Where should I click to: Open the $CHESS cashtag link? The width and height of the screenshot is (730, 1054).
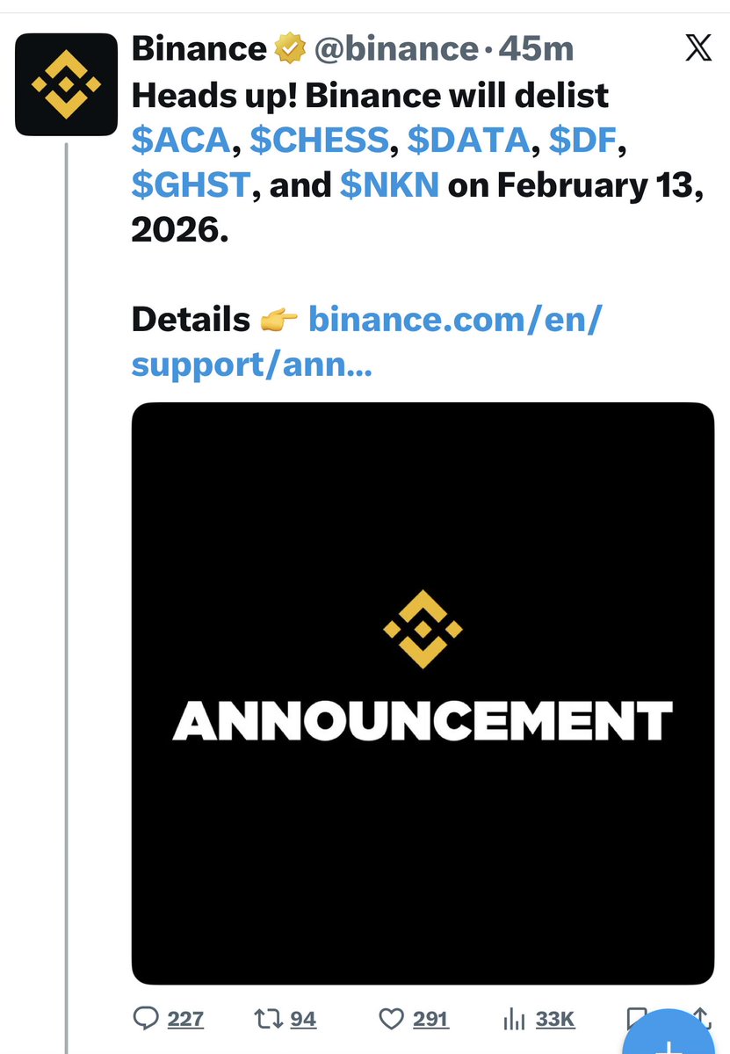coord(318,140)
